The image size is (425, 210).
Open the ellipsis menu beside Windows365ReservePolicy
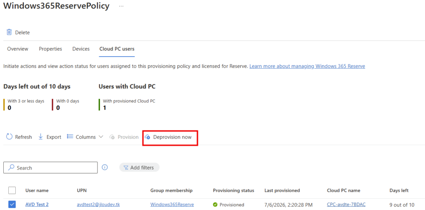[121, 6]
